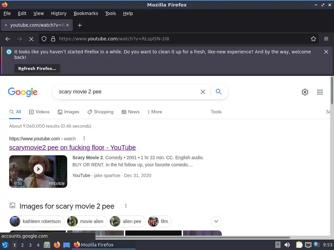
Task: Switch to workspace 3 in taskbar
Action: (30, 245)
